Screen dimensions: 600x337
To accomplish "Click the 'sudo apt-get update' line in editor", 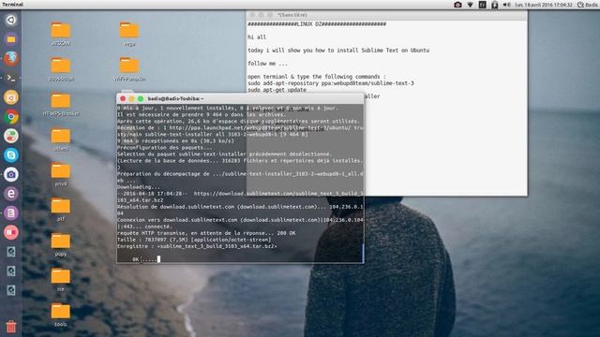I will [x=277, y=90].
